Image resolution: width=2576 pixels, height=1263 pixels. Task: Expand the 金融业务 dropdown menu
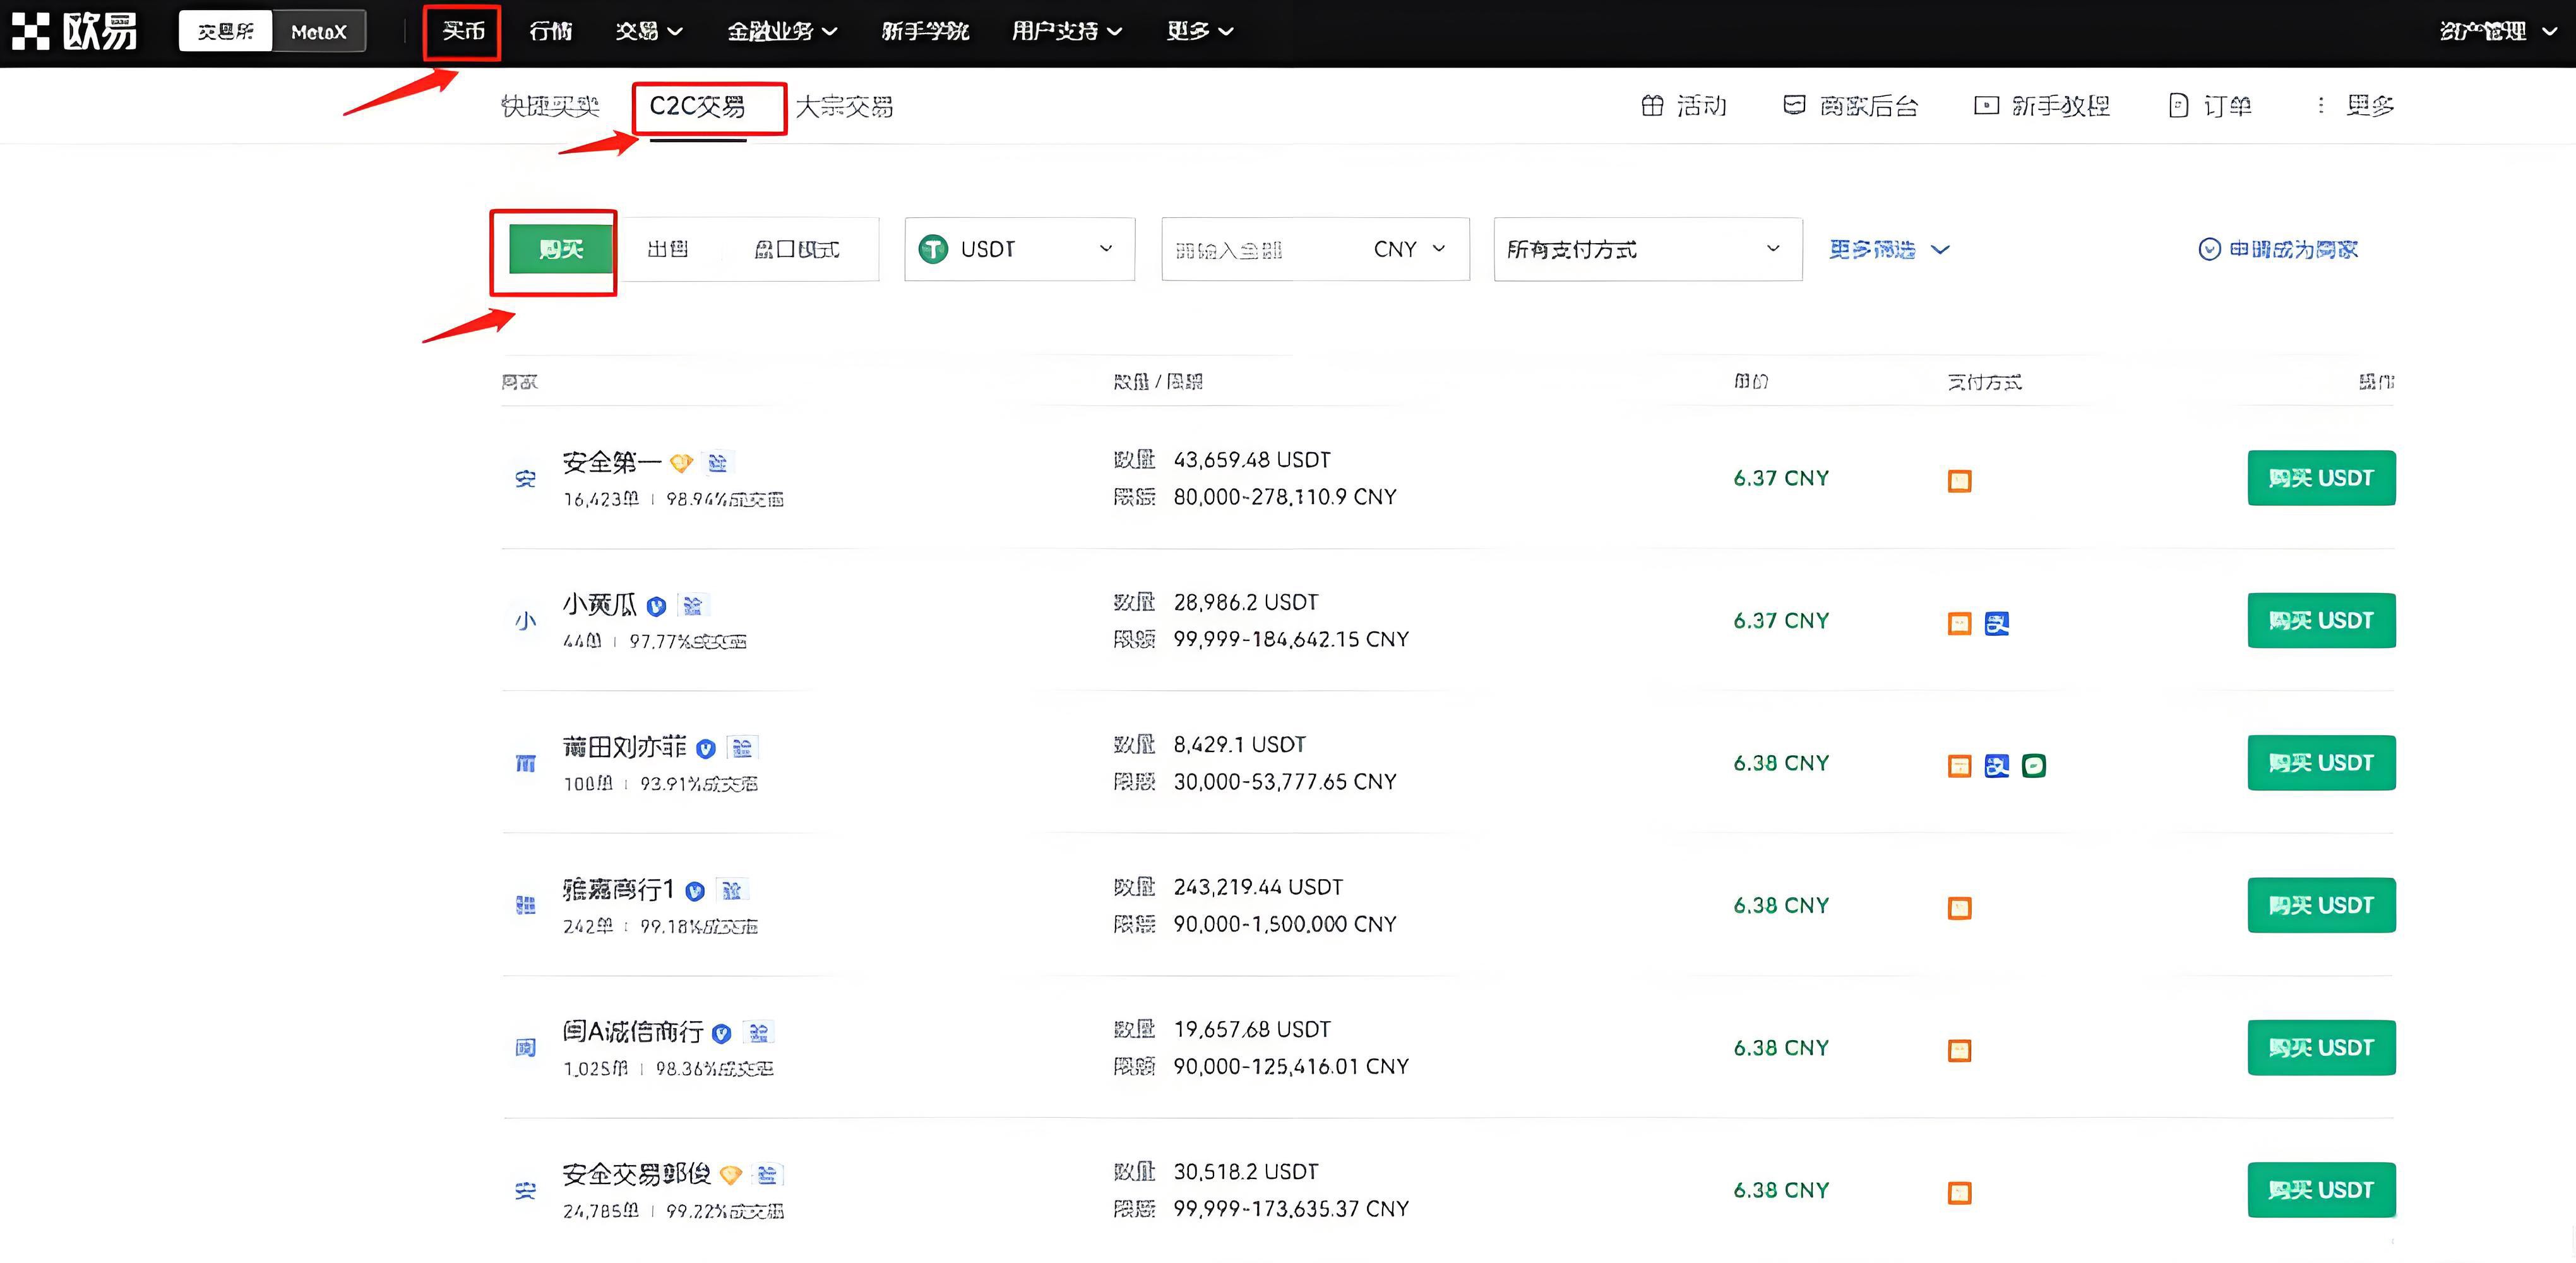click(782, 31)
